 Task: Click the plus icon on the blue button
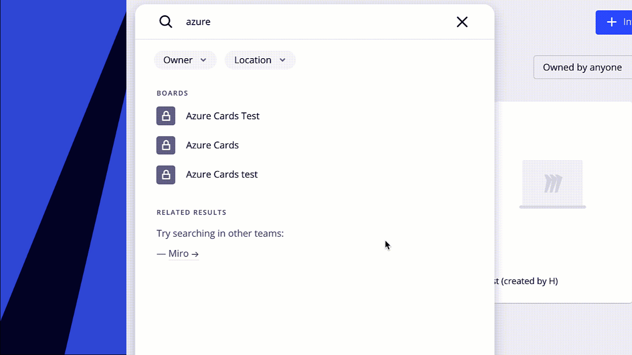coord(612,22)
